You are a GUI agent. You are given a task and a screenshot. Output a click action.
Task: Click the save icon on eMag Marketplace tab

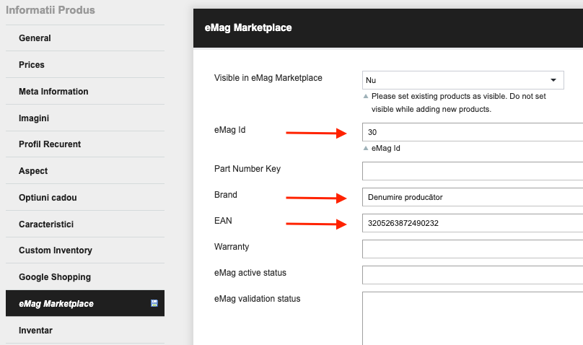coord(154,303)
